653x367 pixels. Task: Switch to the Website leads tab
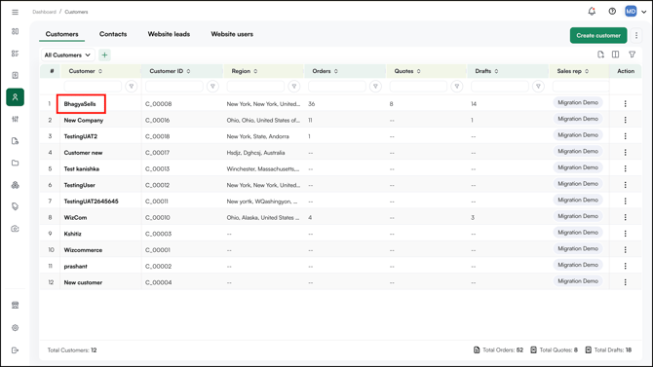(169, 34)
